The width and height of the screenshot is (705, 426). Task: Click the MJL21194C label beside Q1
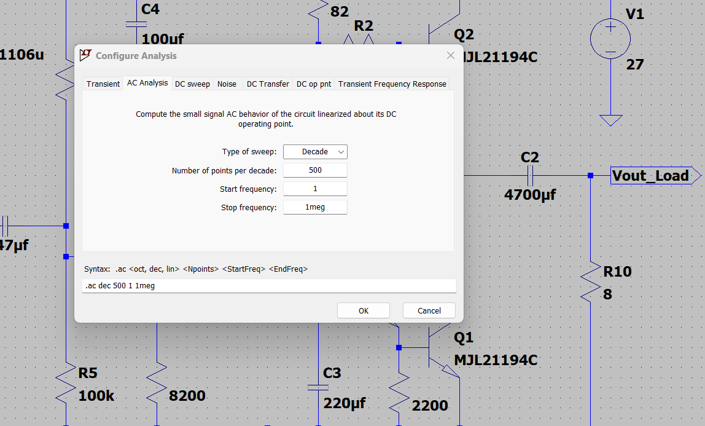point(496,360)
